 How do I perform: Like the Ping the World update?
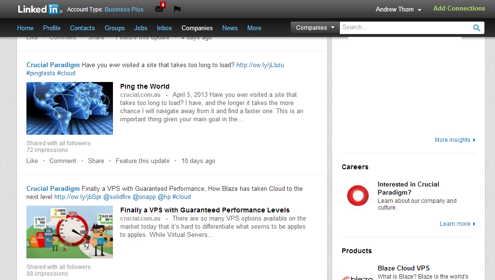[x=32, y=161]
